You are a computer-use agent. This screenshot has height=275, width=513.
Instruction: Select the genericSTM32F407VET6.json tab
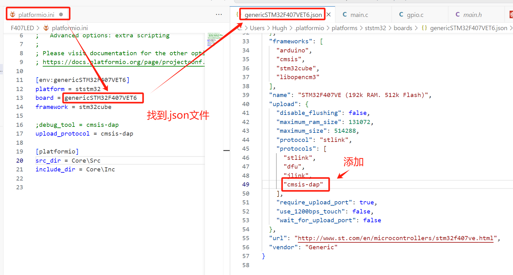pyautogui.click(x=283, y=15)
